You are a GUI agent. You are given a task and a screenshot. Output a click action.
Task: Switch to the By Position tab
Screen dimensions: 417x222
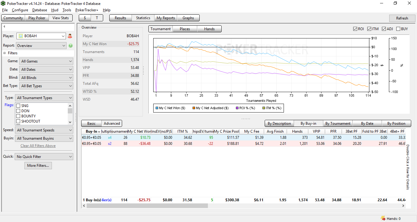click(x=396, y=124)
